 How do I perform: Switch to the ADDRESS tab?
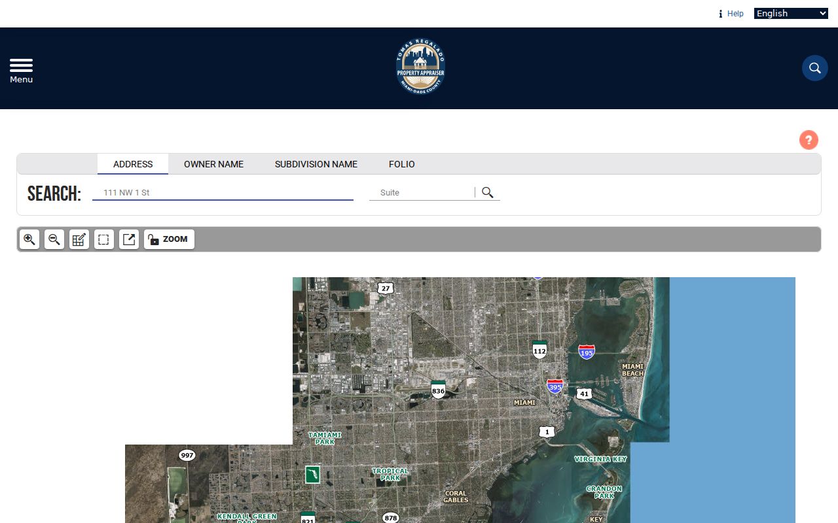click(133, 164)
